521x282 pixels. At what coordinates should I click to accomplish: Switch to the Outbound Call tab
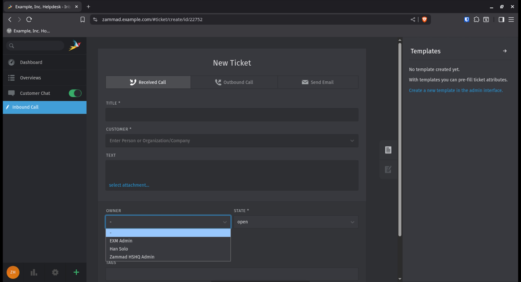click(234, 82)
